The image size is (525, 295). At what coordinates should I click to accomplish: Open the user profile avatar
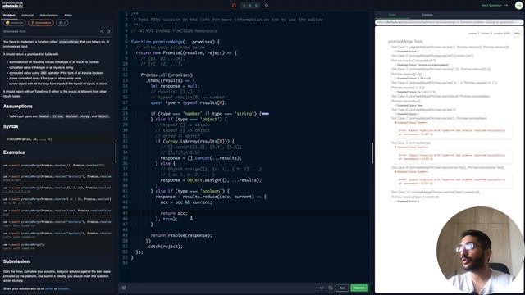tap(518, 6)
